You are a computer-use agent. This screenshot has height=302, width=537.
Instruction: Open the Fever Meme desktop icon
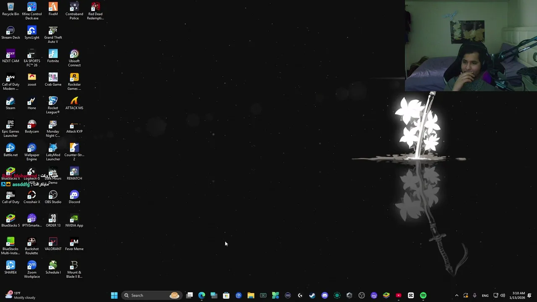[x=74, y=244]
